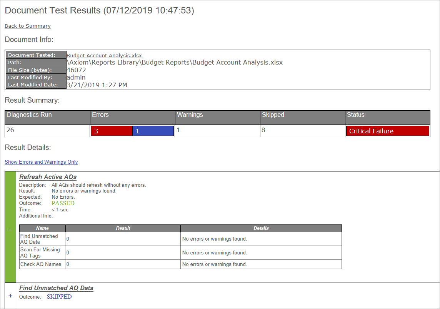Select the Details column header

(261, 228)
